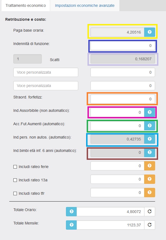Open orange help icon for rateo tfr
This screenshot has width=166, height=240.
tap(149, 193)
